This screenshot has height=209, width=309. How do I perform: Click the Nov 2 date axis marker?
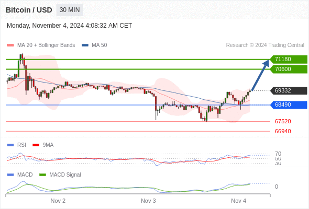[58, 201]
